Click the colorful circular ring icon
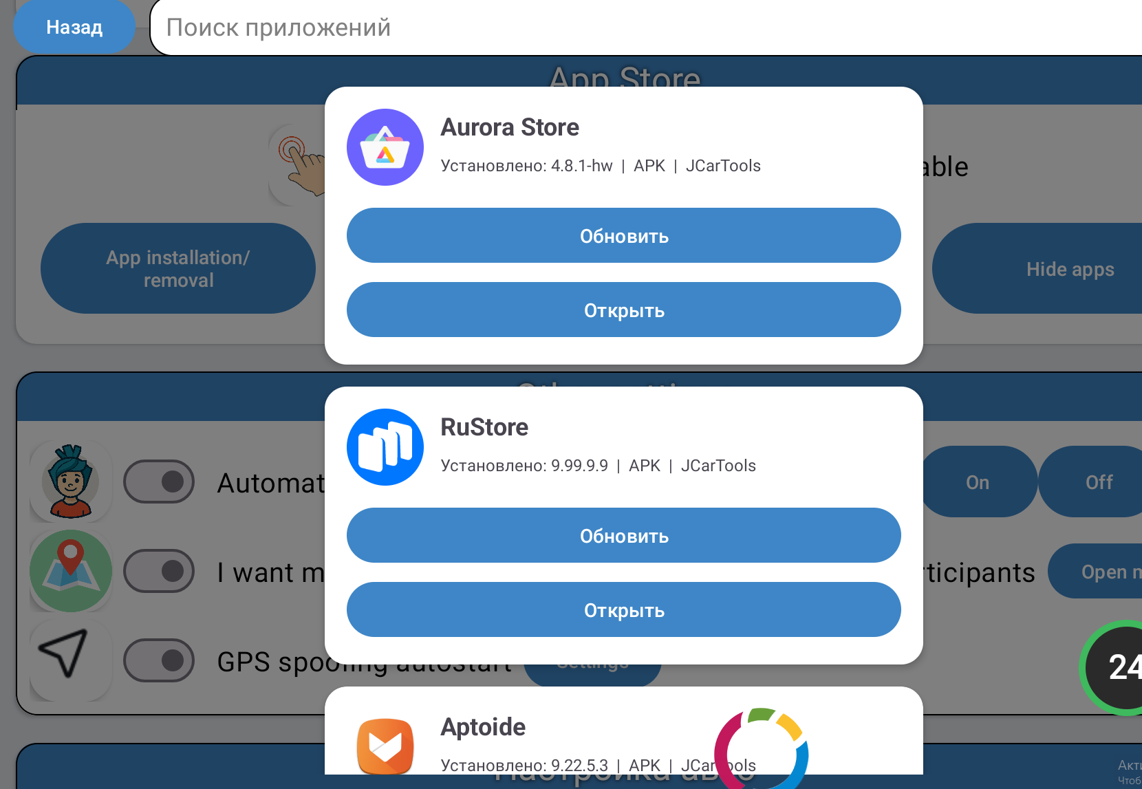The height and width of the screenshot is (789, 1142). [761, 750]
